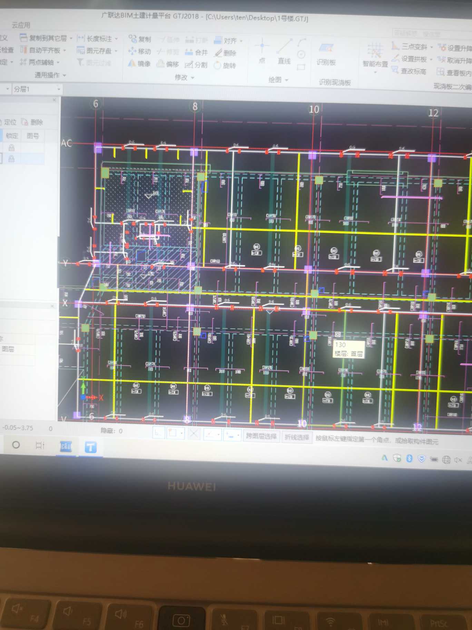Screen dimensions: 472x630
Task: Click the 图层 row in lower panel
Action: pyautogui.click(x=17, y=349)
